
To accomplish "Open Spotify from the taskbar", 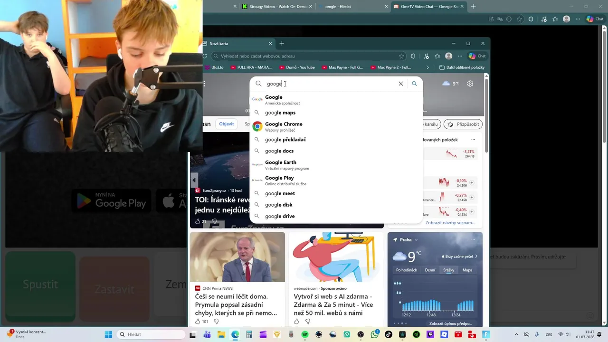I will 305,334.
